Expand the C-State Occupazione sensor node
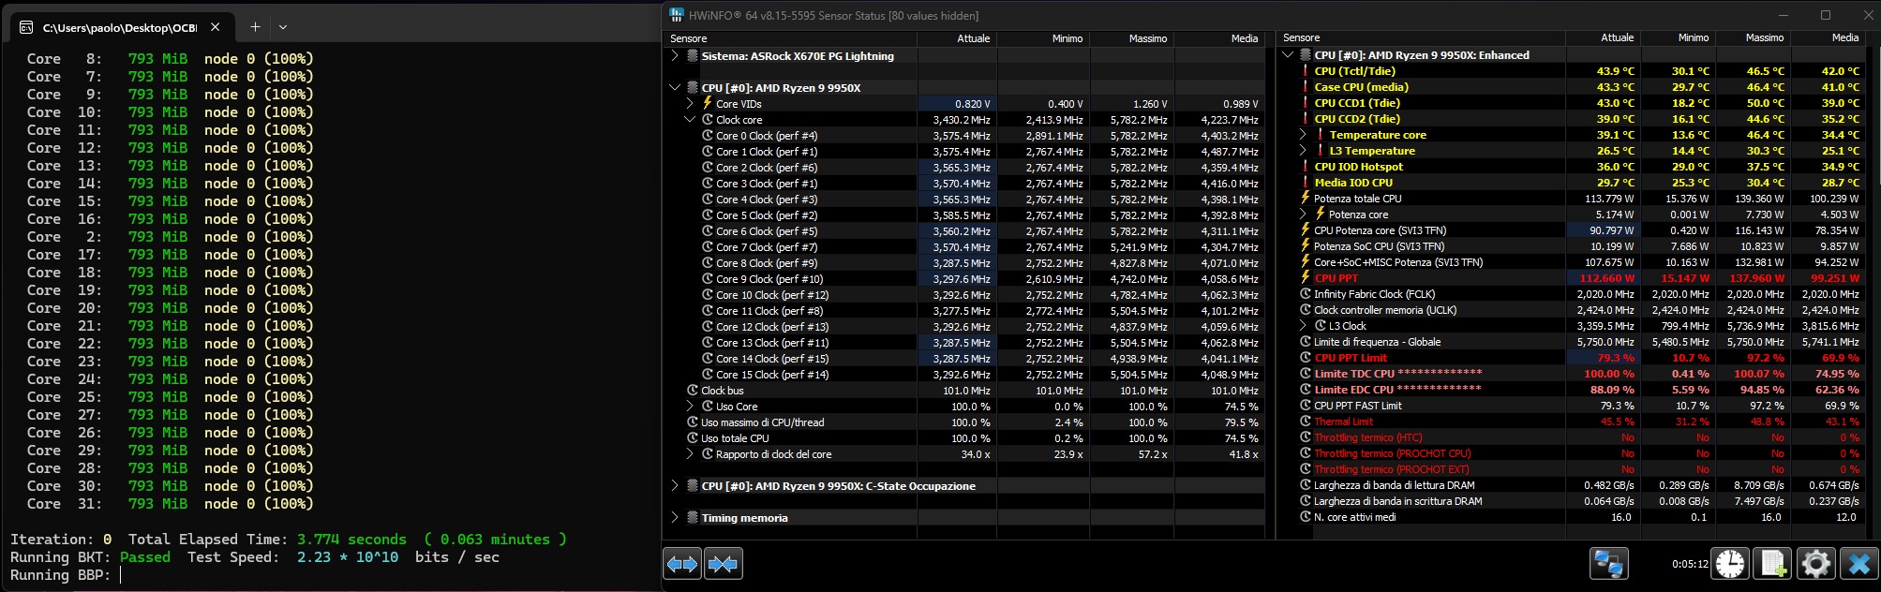Screen dimensions: 1881x592 tap(675, 486)
